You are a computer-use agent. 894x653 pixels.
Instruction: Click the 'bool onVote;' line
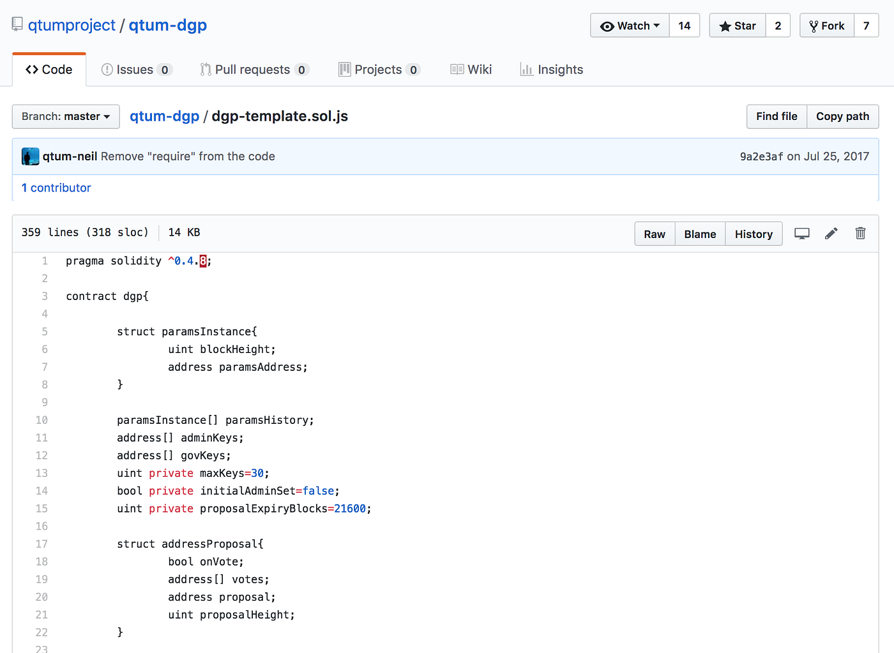tap(206, 562)
